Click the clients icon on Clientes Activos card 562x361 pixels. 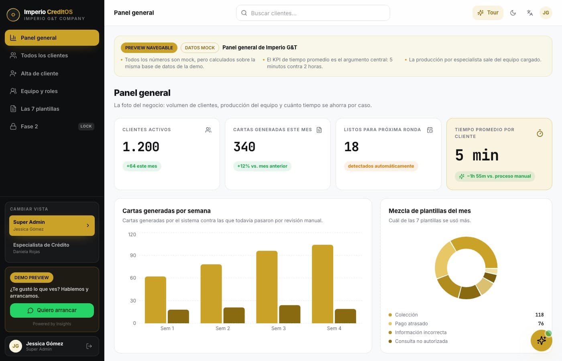(208, 130)
